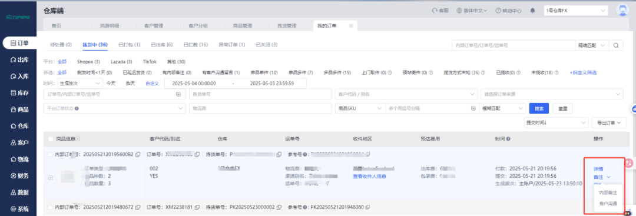Open the 商品SKU dropdown
This screenshot has width=636, height=216.
pos(360,109)
